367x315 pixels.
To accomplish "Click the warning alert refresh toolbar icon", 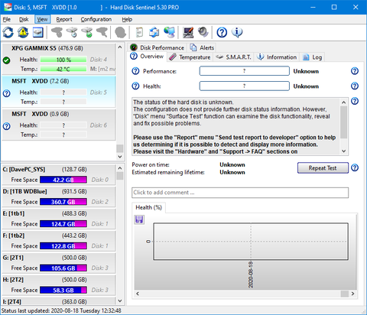I will (23, 32).
